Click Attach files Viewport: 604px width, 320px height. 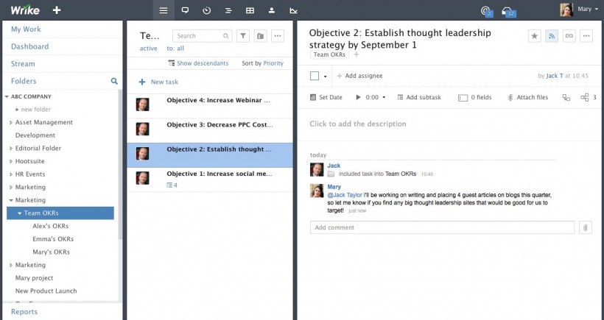527,97
